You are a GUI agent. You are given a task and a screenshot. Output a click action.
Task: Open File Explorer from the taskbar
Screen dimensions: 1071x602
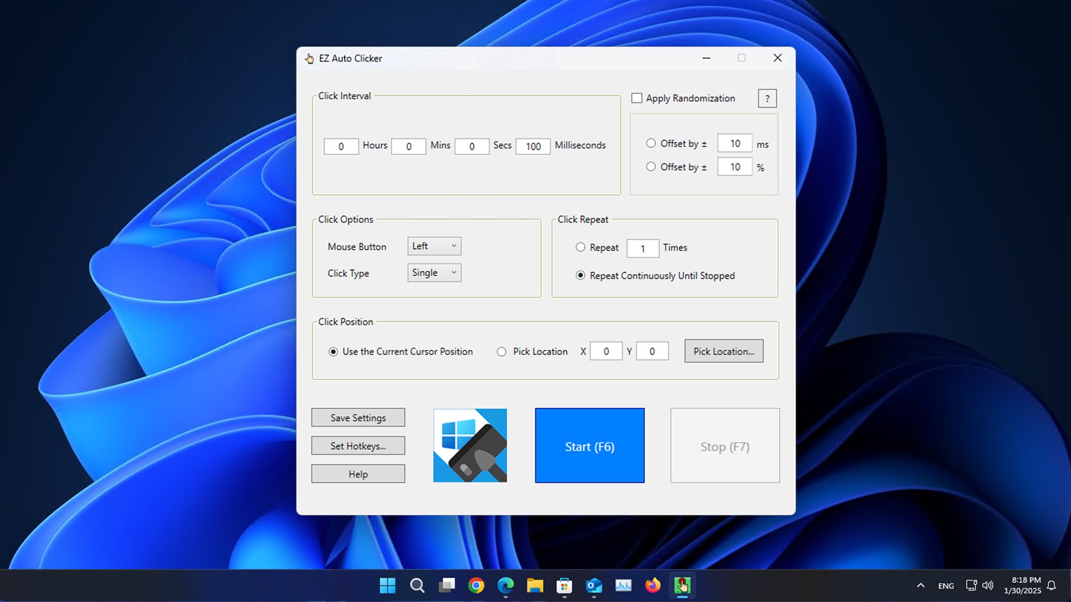coord(535,586)
